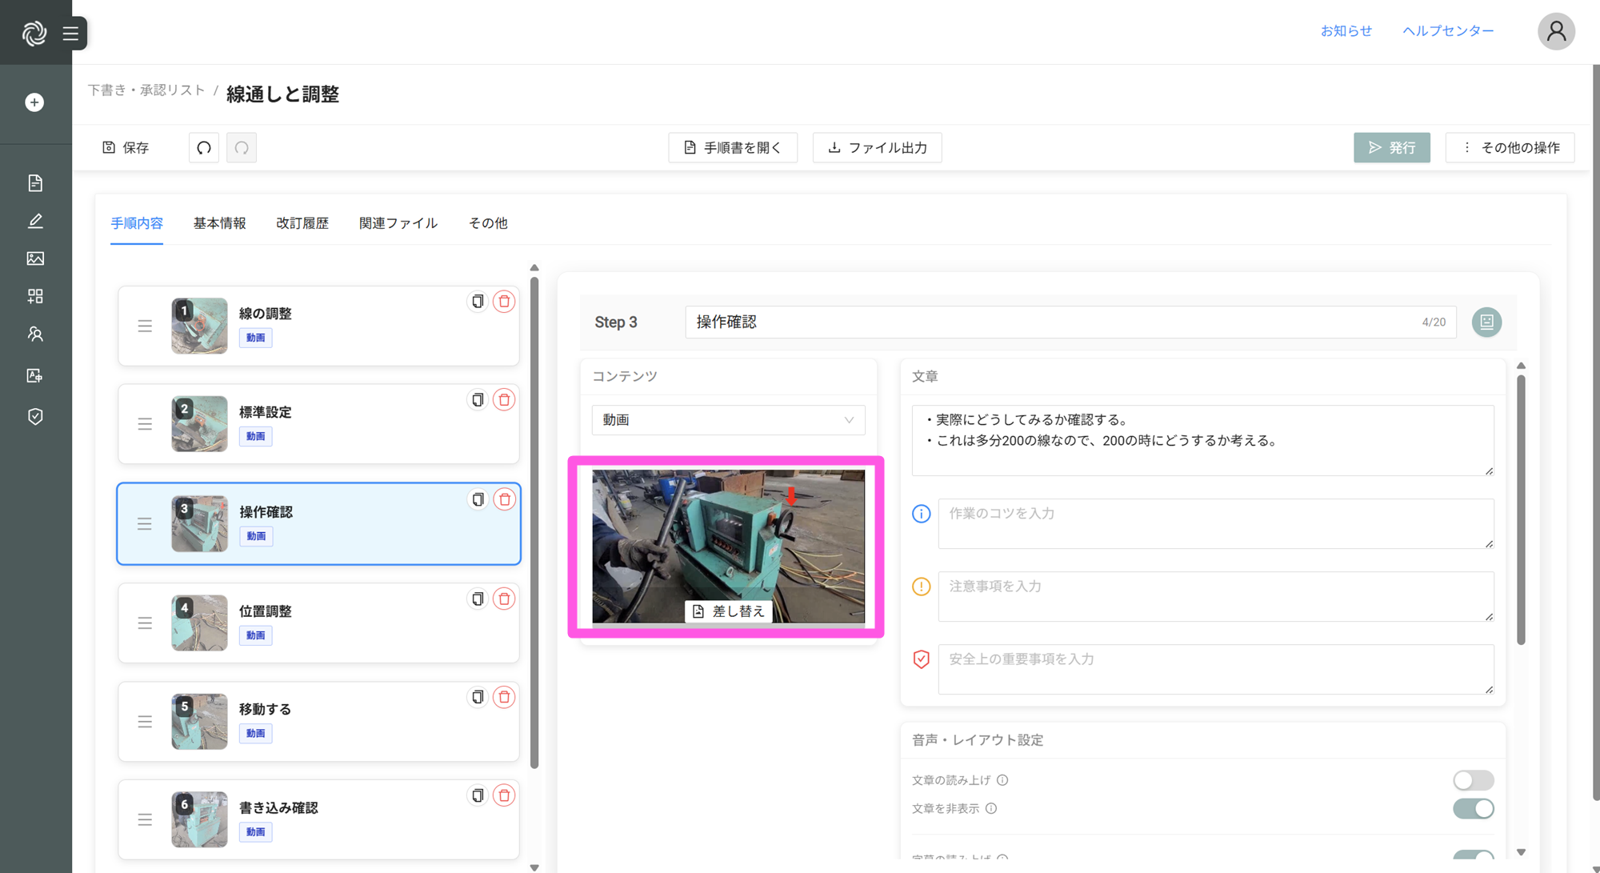Enable 文章の読み上げ toggle

[1473, 780]
